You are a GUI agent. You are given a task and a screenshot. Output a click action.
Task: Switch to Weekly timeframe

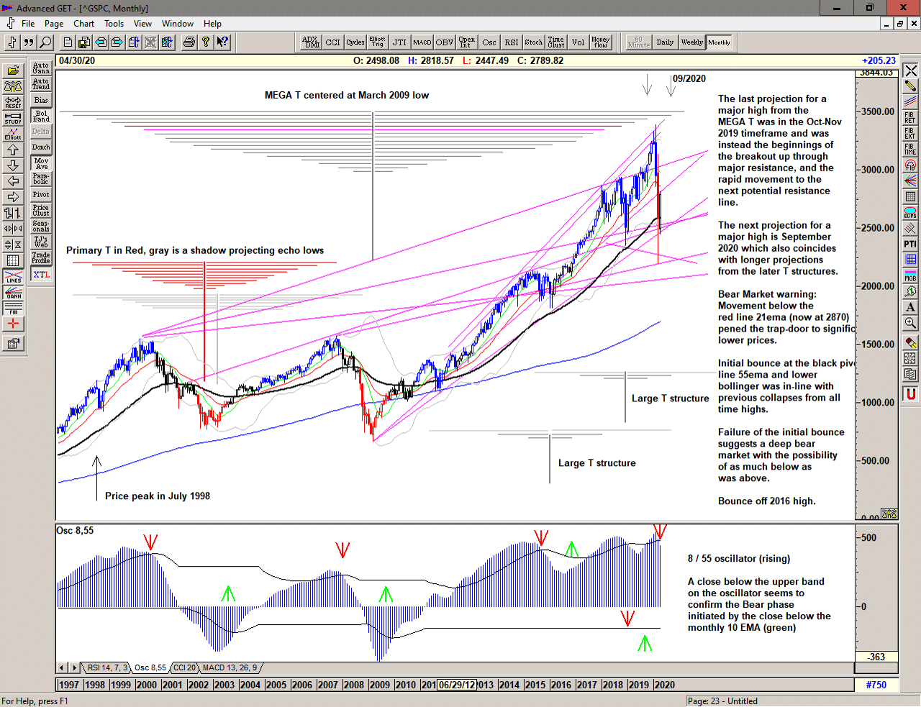tap(691, 42)
